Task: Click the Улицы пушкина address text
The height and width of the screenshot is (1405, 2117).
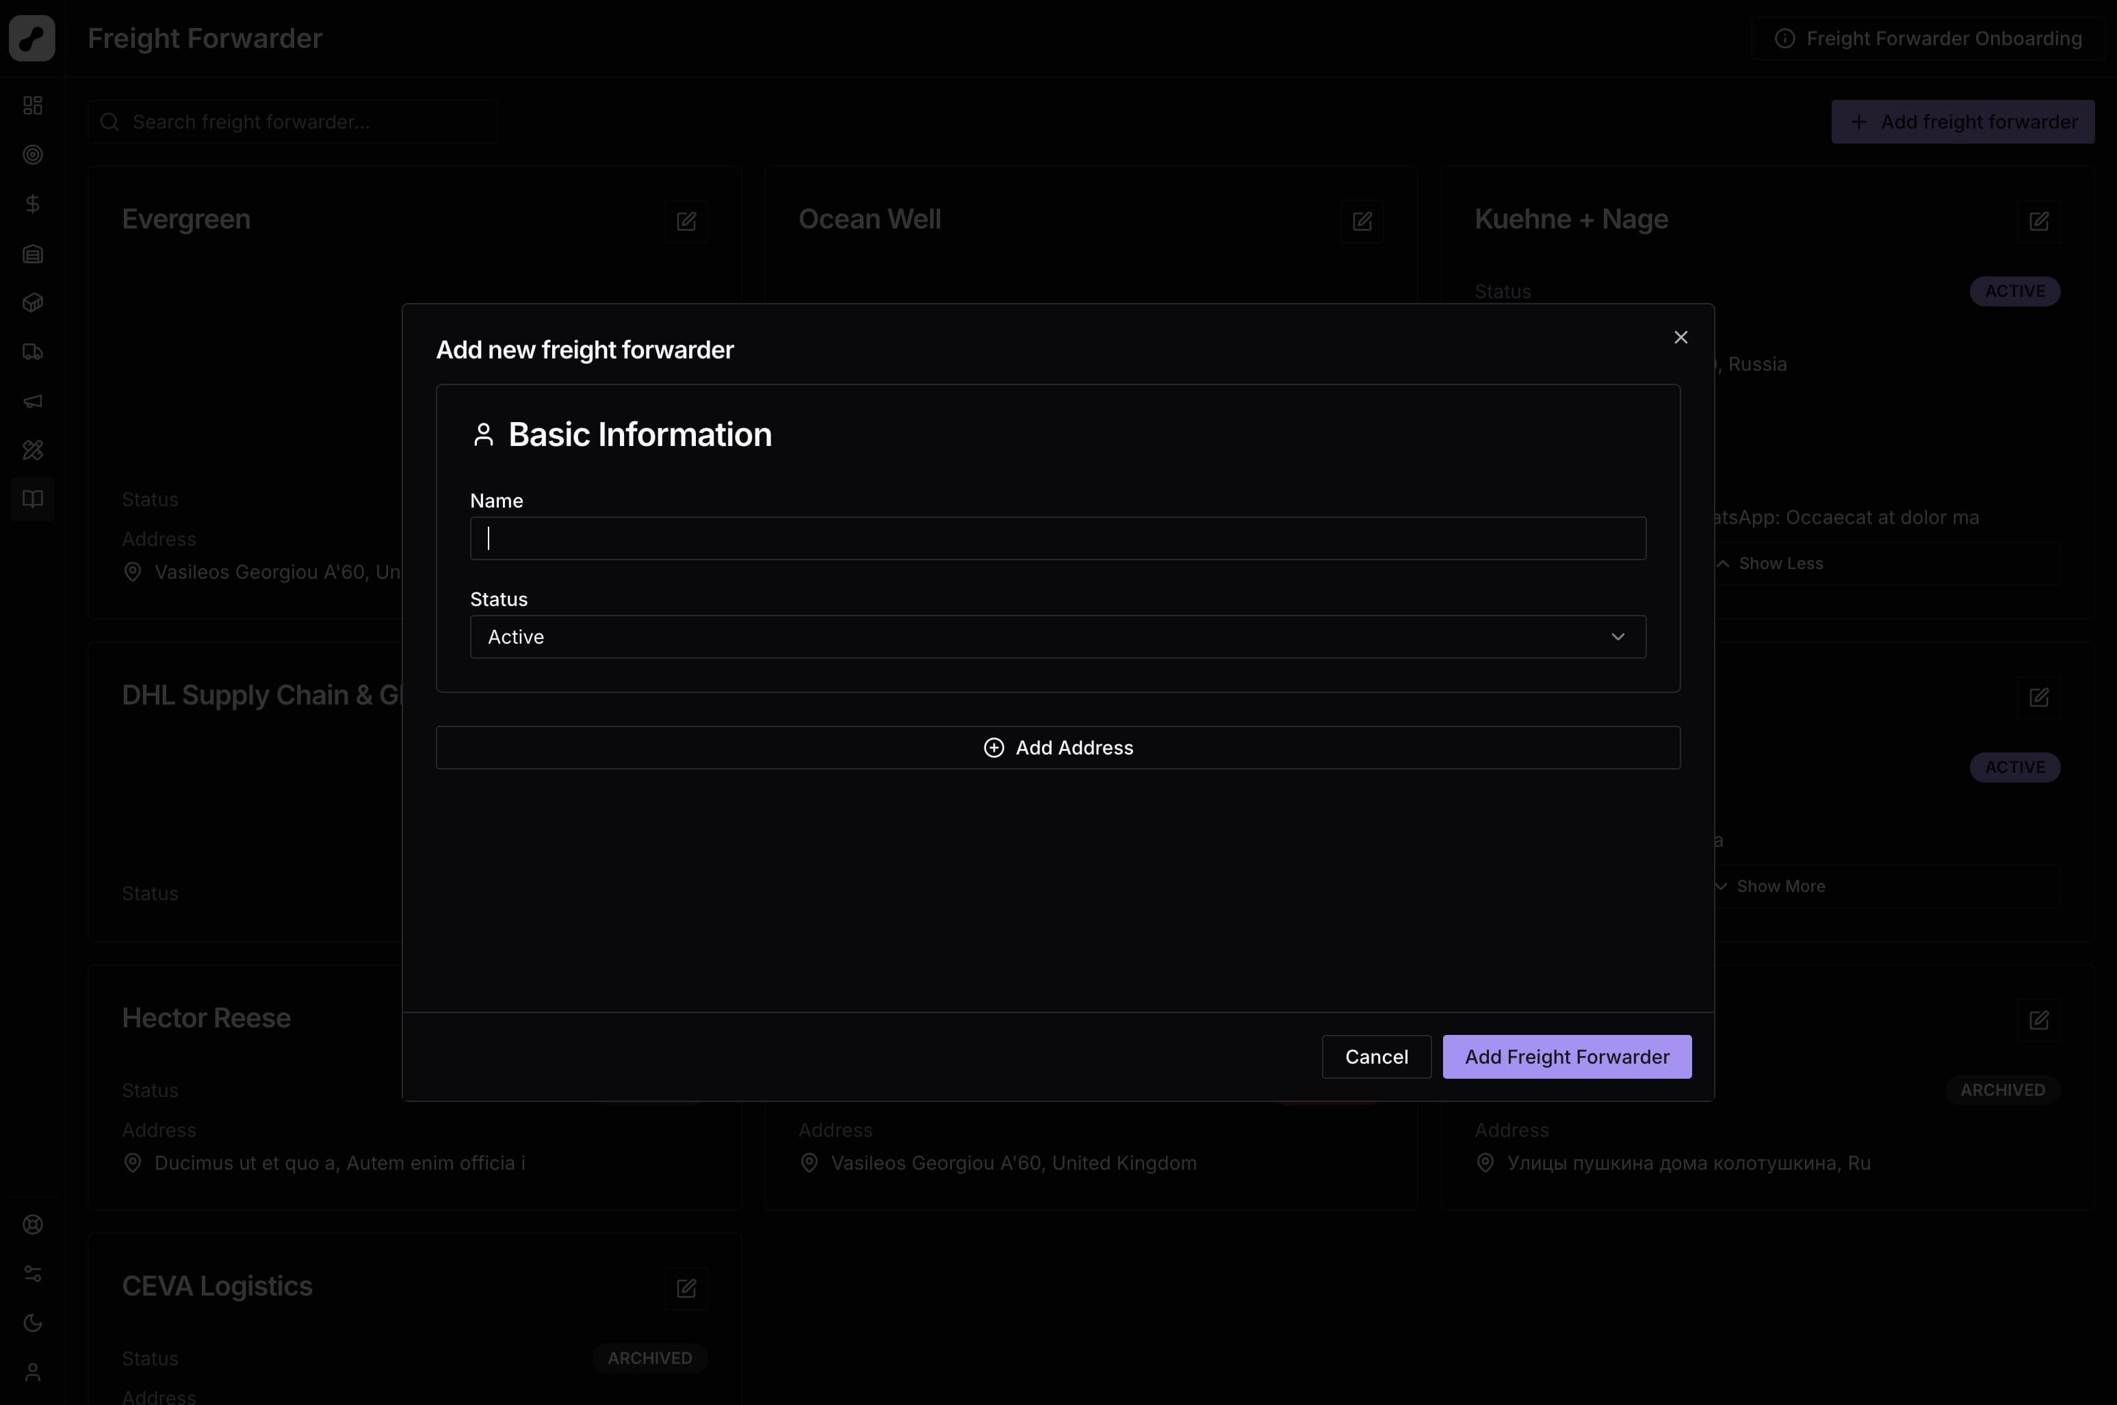Action: (x=1689, y=1163)
